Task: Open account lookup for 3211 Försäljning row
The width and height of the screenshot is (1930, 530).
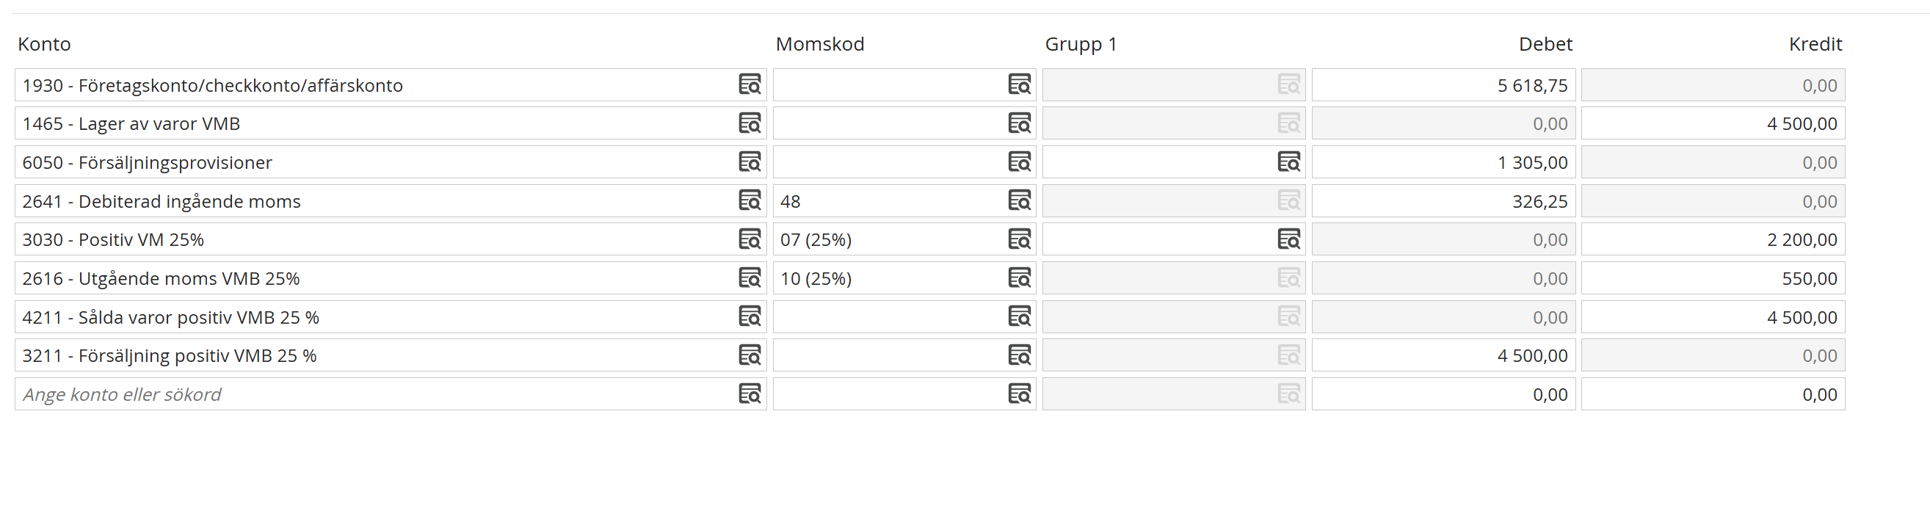Action: [x=750, y=355]
